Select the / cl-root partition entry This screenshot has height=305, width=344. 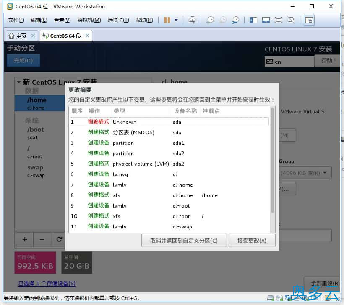click(x=40, y=152)
